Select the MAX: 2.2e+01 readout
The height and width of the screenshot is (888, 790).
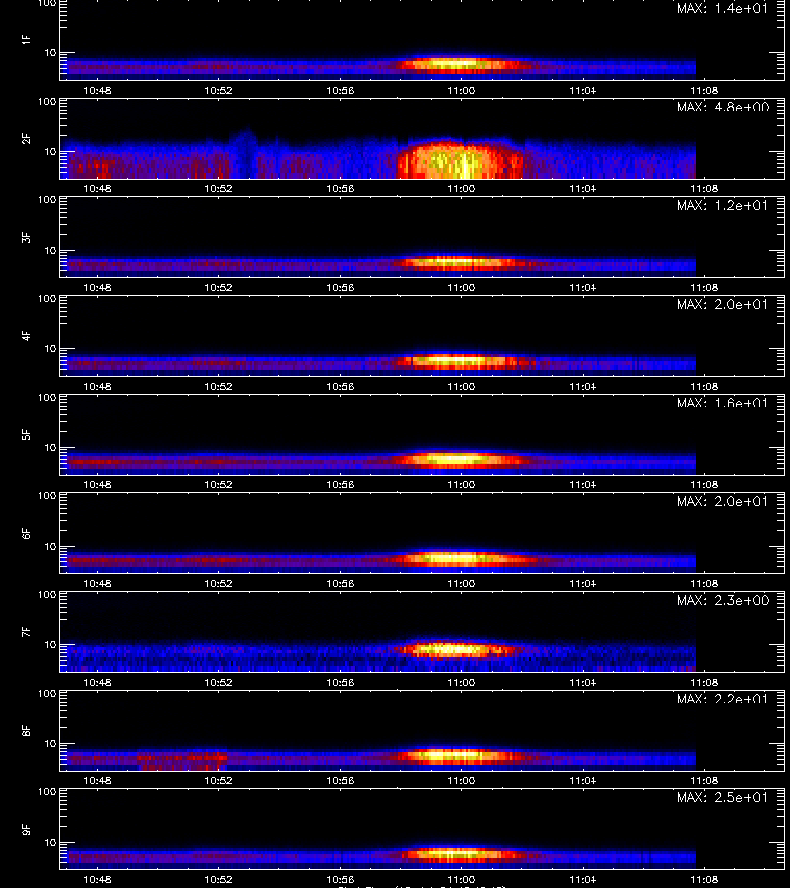(x=723, y=699)
